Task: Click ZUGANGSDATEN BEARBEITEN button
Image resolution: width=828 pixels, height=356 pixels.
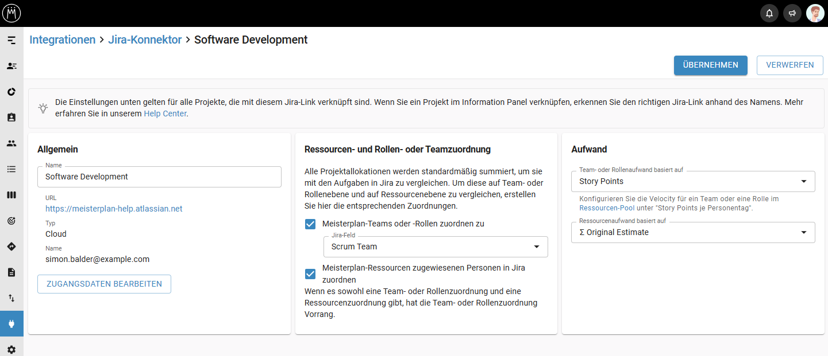Action: click(x=104, y=284)
